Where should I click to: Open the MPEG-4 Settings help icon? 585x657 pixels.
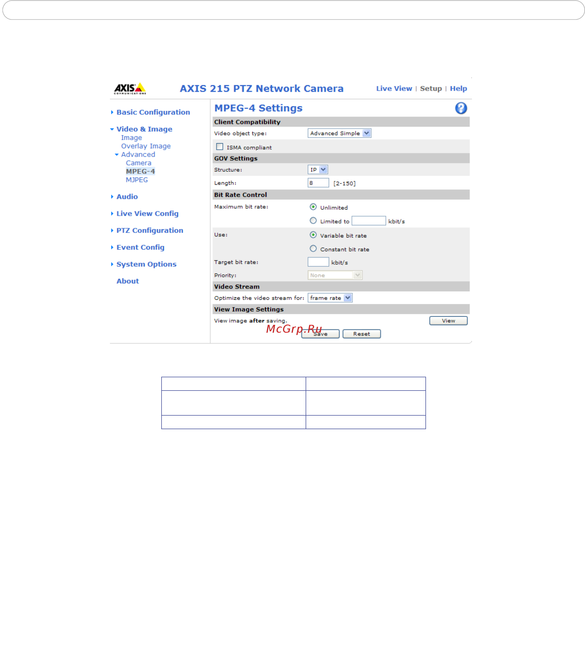pyautogui.click(x=461, y=108)
